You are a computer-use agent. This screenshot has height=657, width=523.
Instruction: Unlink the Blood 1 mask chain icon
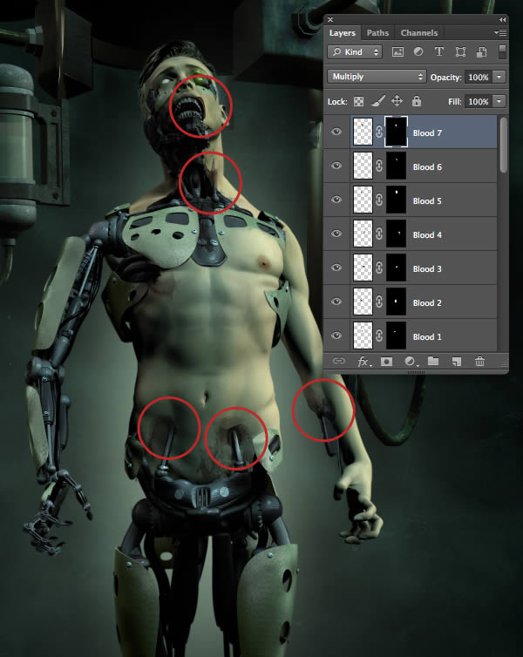pos(379,335)
